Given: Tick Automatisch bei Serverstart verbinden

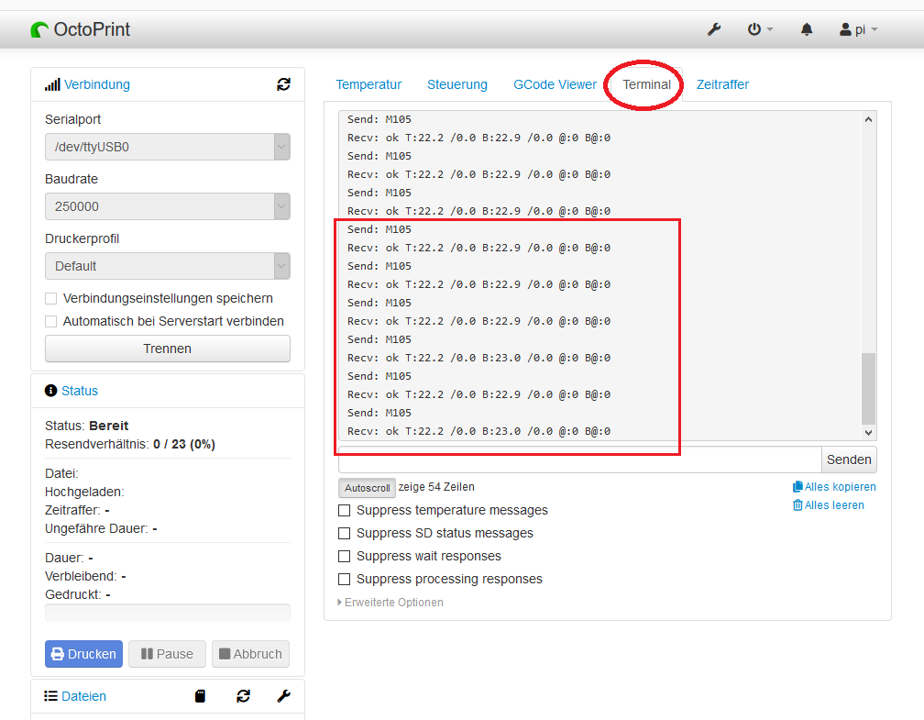Looking at the screenshot, I should 51,321.
